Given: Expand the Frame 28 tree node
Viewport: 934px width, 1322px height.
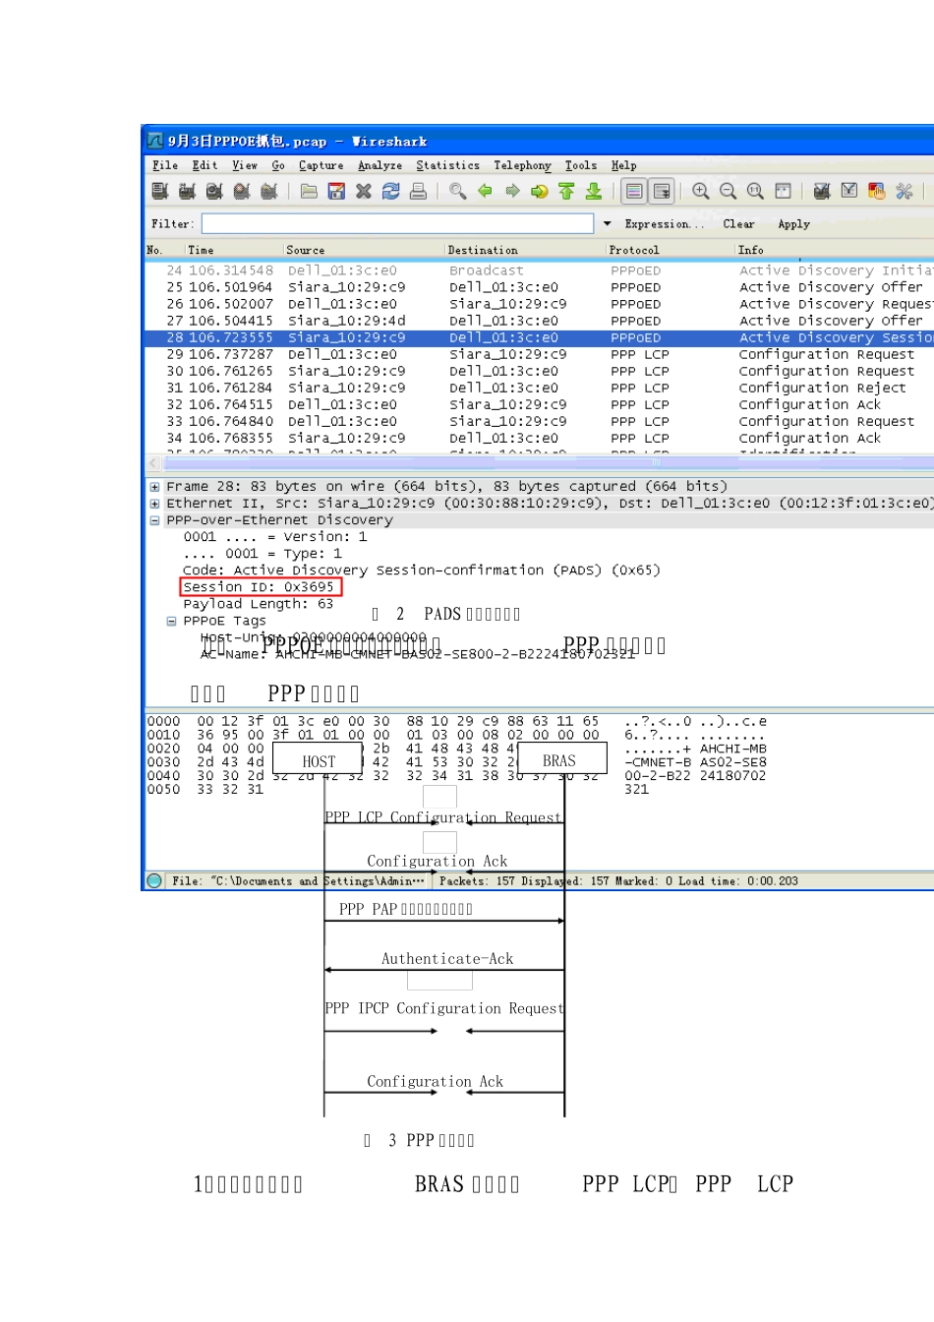Looking at the screenshot, I should click(x=155, y=487).
